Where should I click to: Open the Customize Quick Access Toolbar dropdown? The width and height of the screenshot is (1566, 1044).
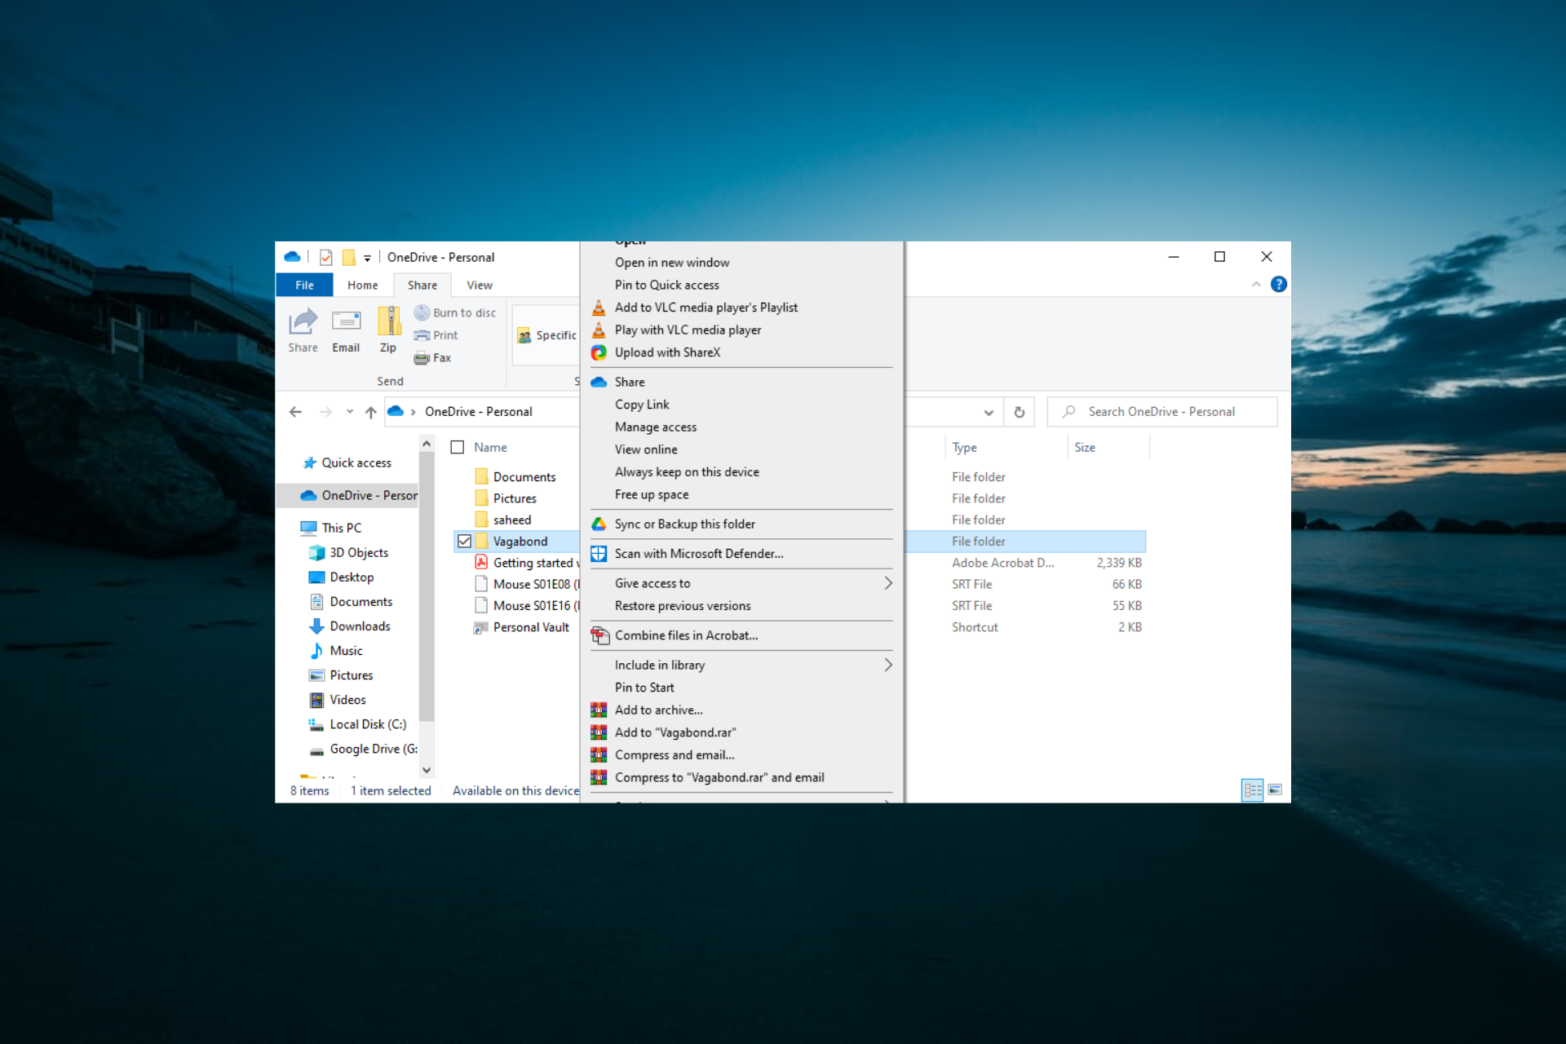(x=367, y=258)
